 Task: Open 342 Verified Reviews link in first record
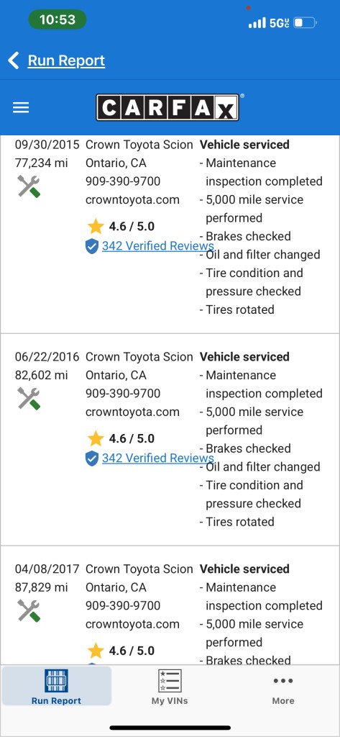click(x=158, y=246)
